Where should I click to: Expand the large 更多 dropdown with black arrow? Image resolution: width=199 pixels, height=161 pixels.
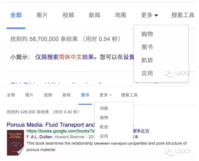149,15
